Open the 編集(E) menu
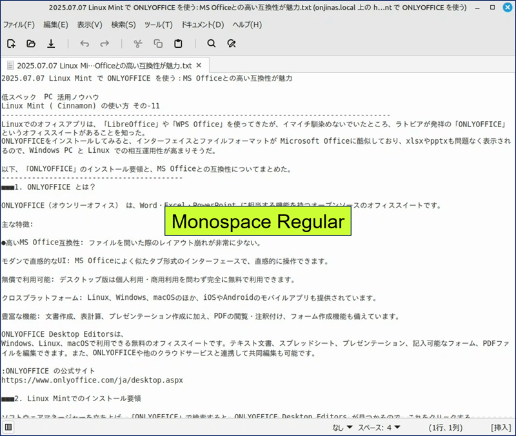 (x=55, y=25)
